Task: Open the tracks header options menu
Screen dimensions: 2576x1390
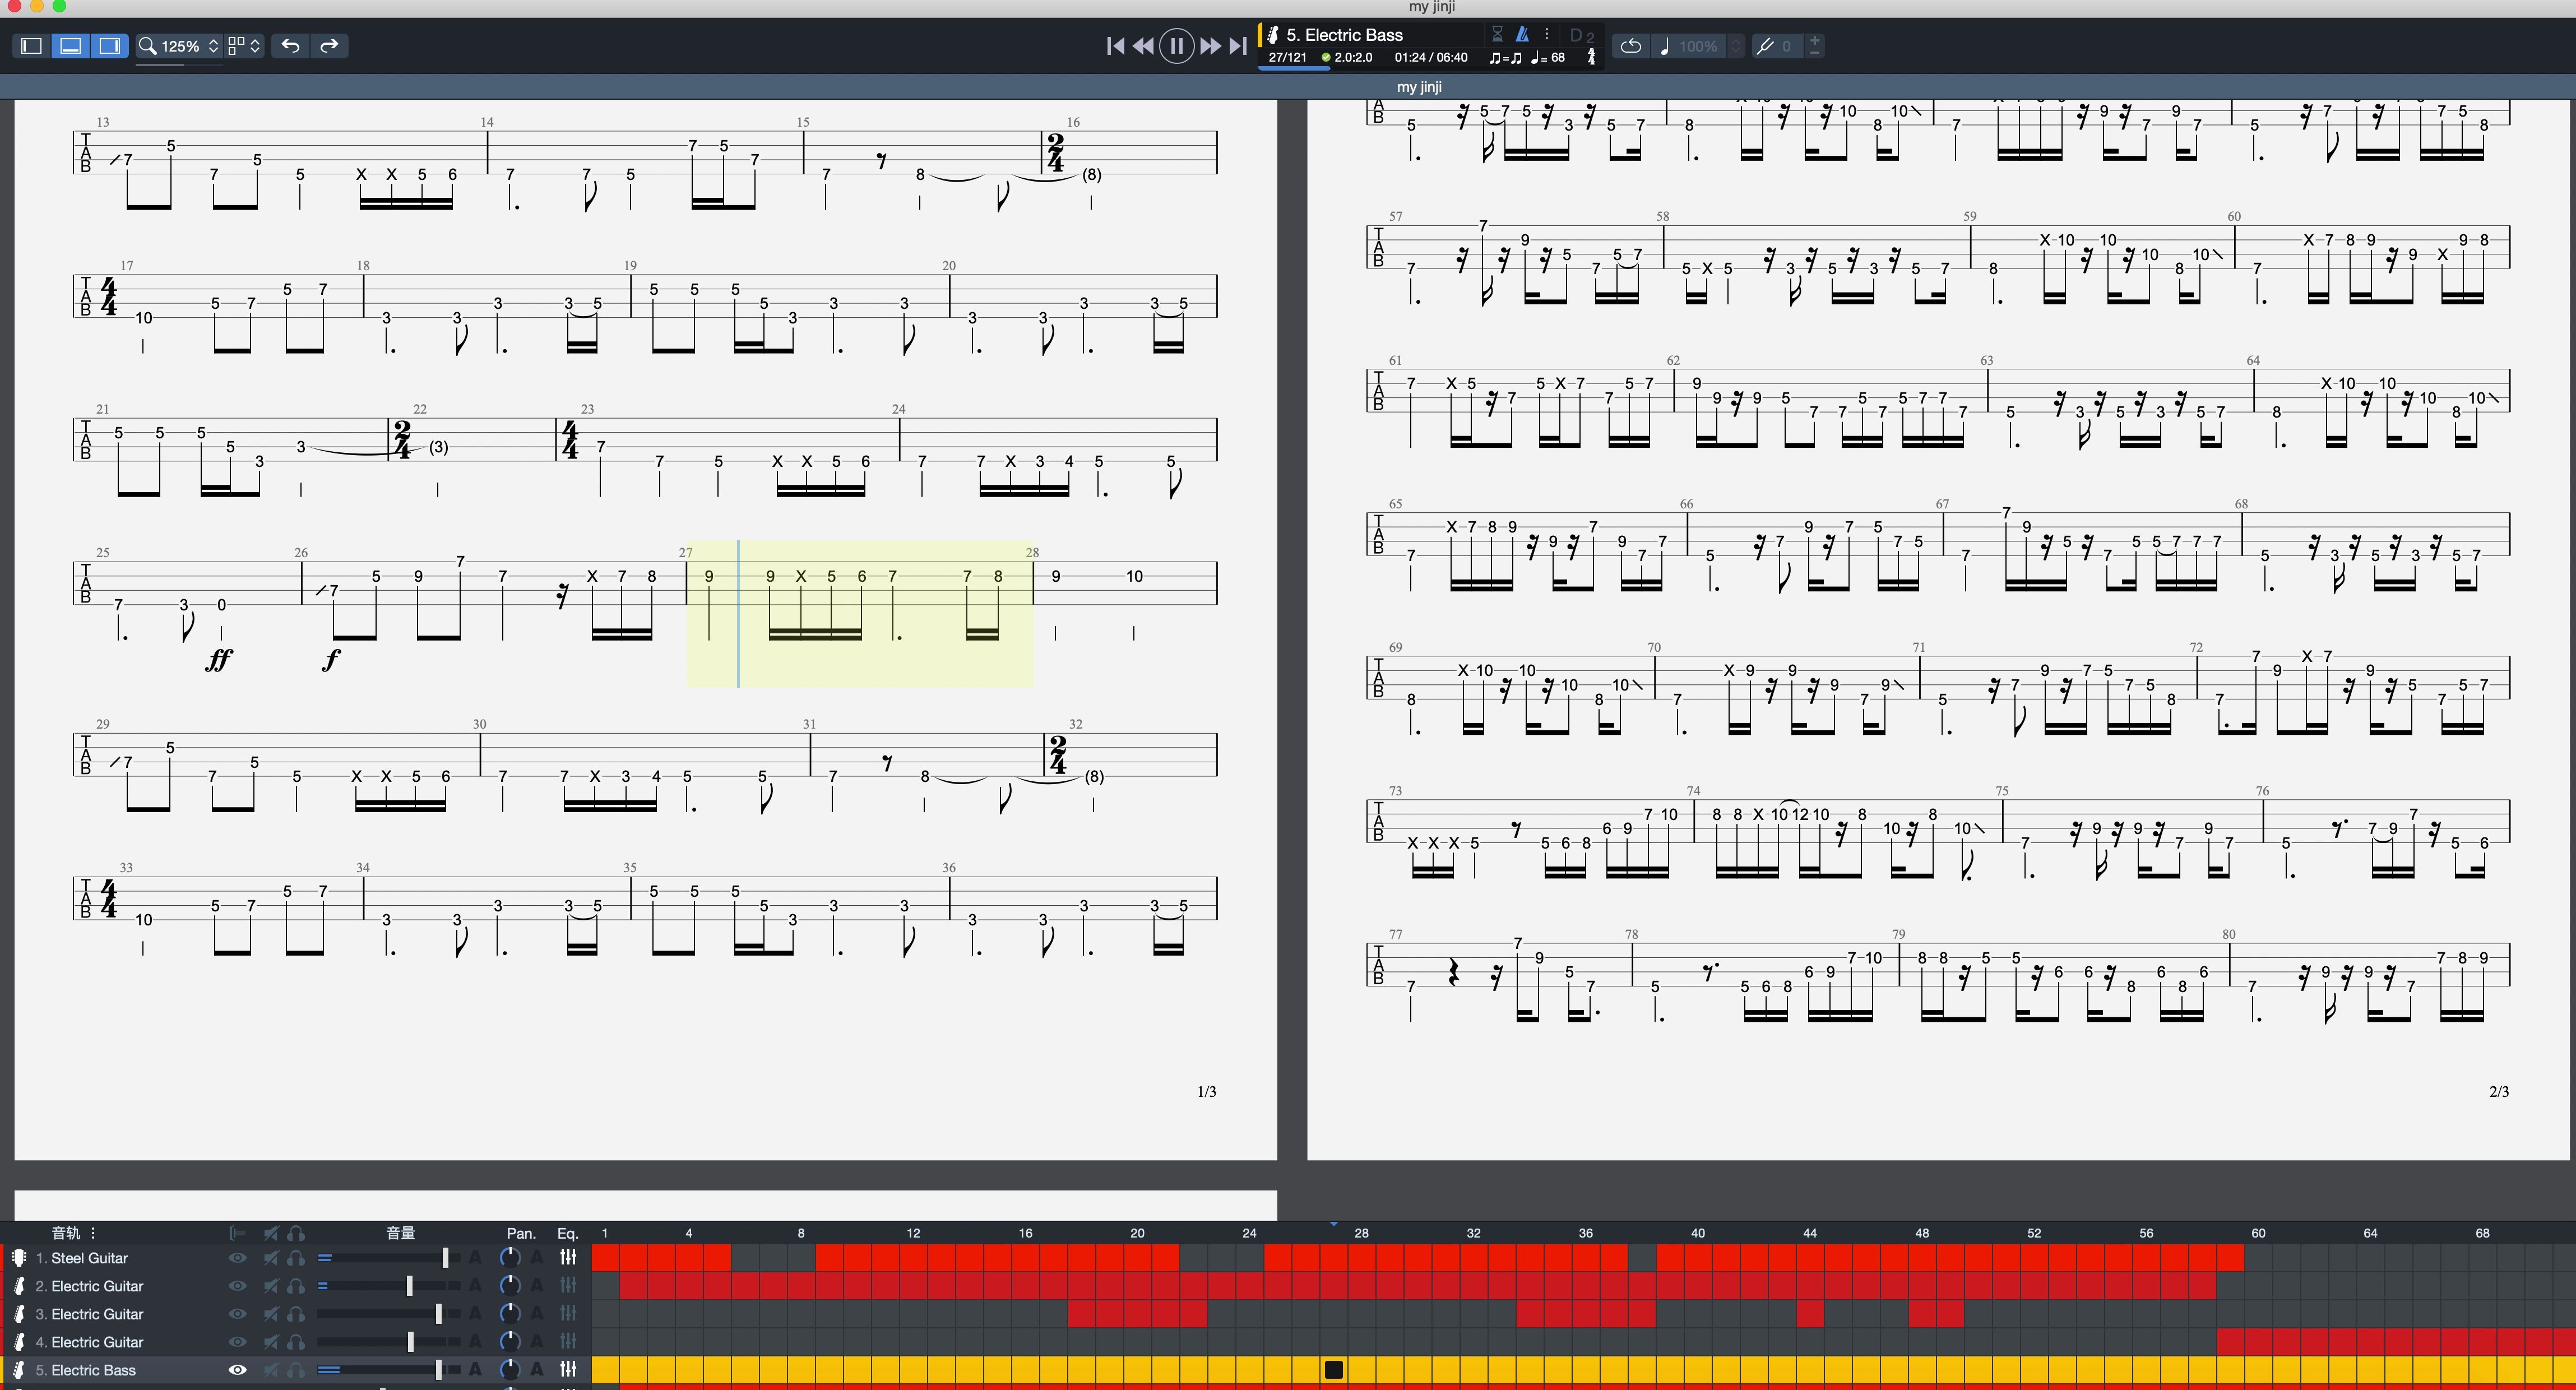Action: 93,1233
